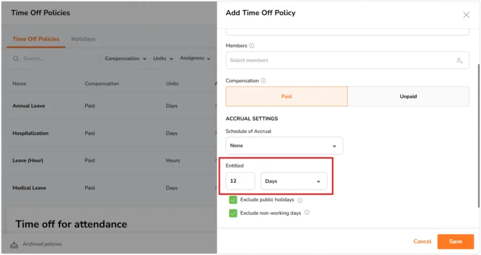Click the add-member icon in Select members

coord(459,60)
